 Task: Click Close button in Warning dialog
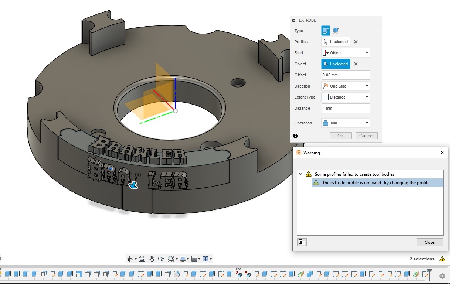(429, 242)
